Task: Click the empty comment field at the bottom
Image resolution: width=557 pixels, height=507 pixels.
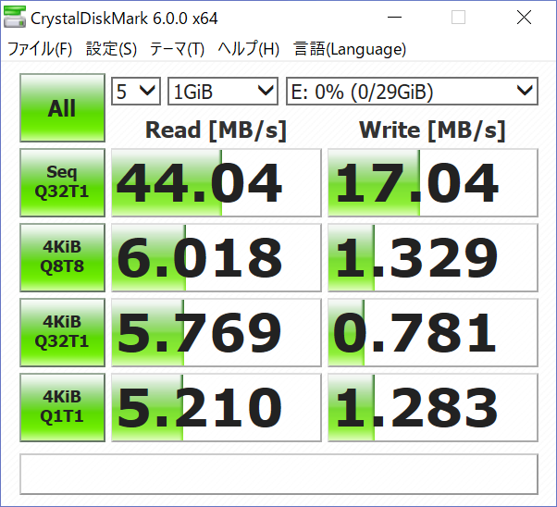Action: 278,474
